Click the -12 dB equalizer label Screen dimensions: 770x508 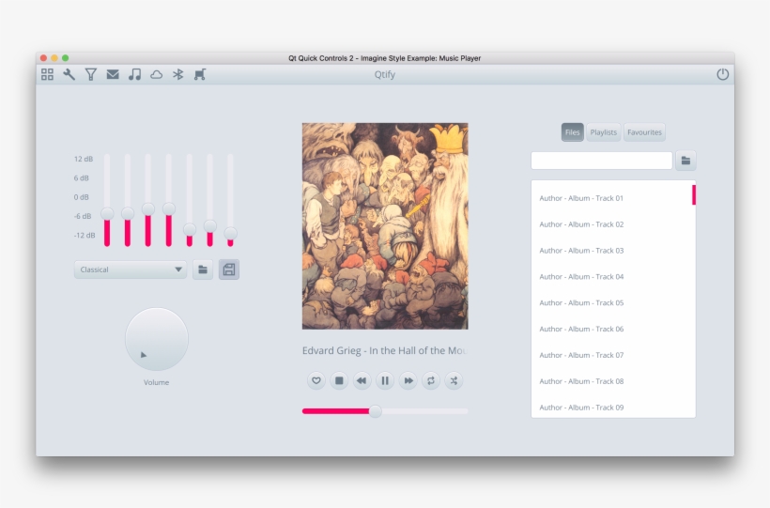85,236
